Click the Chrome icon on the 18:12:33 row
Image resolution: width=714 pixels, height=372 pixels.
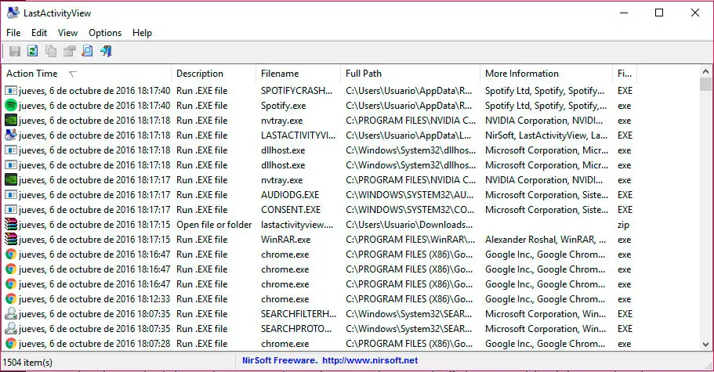point(11,299)
